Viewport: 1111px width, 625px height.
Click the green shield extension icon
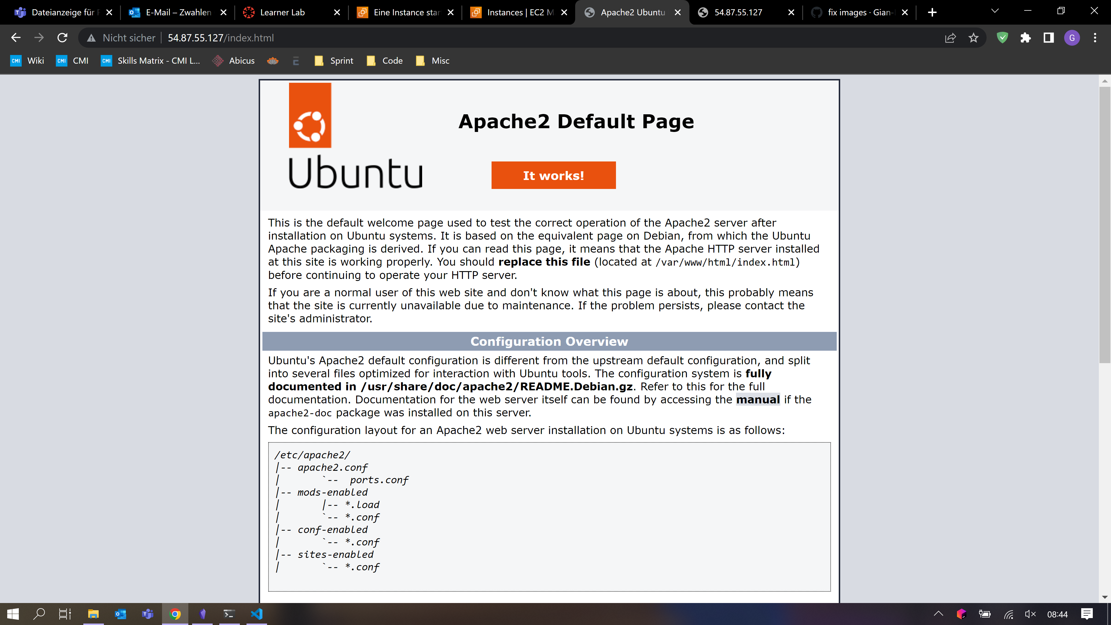[x=1002, y=38]
